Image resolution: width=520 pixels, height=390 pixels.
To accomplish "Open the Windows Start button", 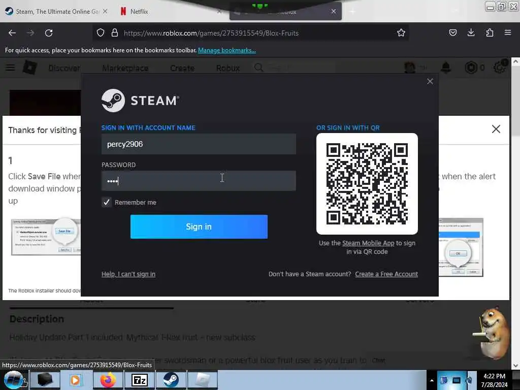I will click(x=14, y=380).
